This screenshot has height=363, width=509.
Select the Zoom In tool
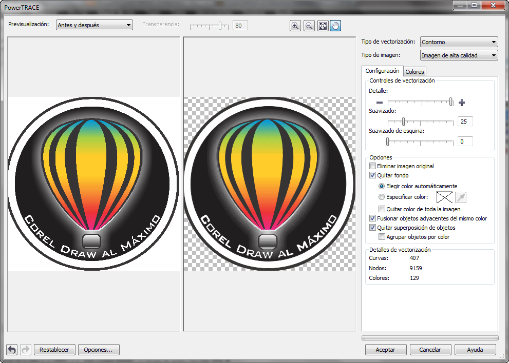pyautogui.click(x=295, y=26)
